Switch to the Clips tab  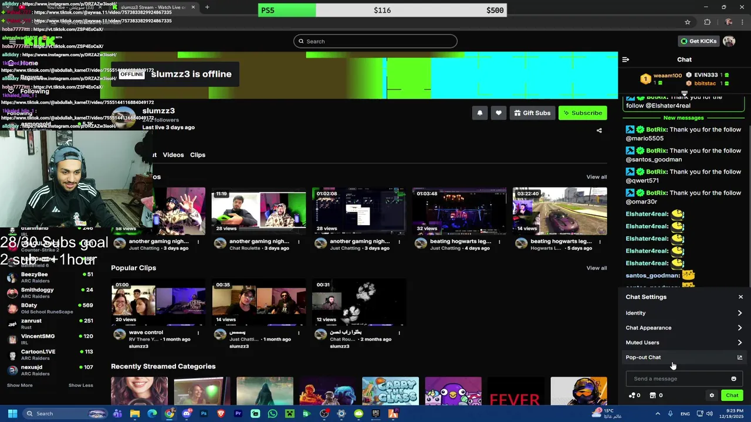click(x=198, y=155)
